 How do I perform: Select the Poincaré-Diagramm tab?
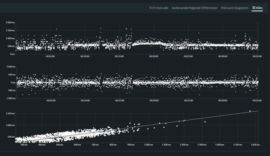[x=235, y=8]
